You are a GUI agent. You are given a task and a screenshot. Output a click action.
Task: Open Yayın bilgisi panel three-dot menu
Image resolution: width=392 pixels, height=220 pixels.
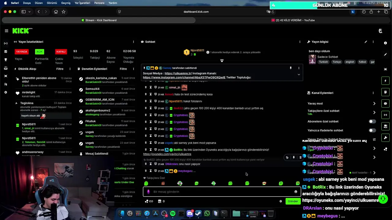click(373, 42)
